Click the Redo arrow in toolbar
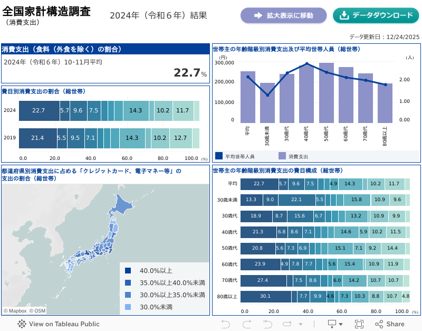The width and height of the screenshot is (422, 331). coord(247,324)
